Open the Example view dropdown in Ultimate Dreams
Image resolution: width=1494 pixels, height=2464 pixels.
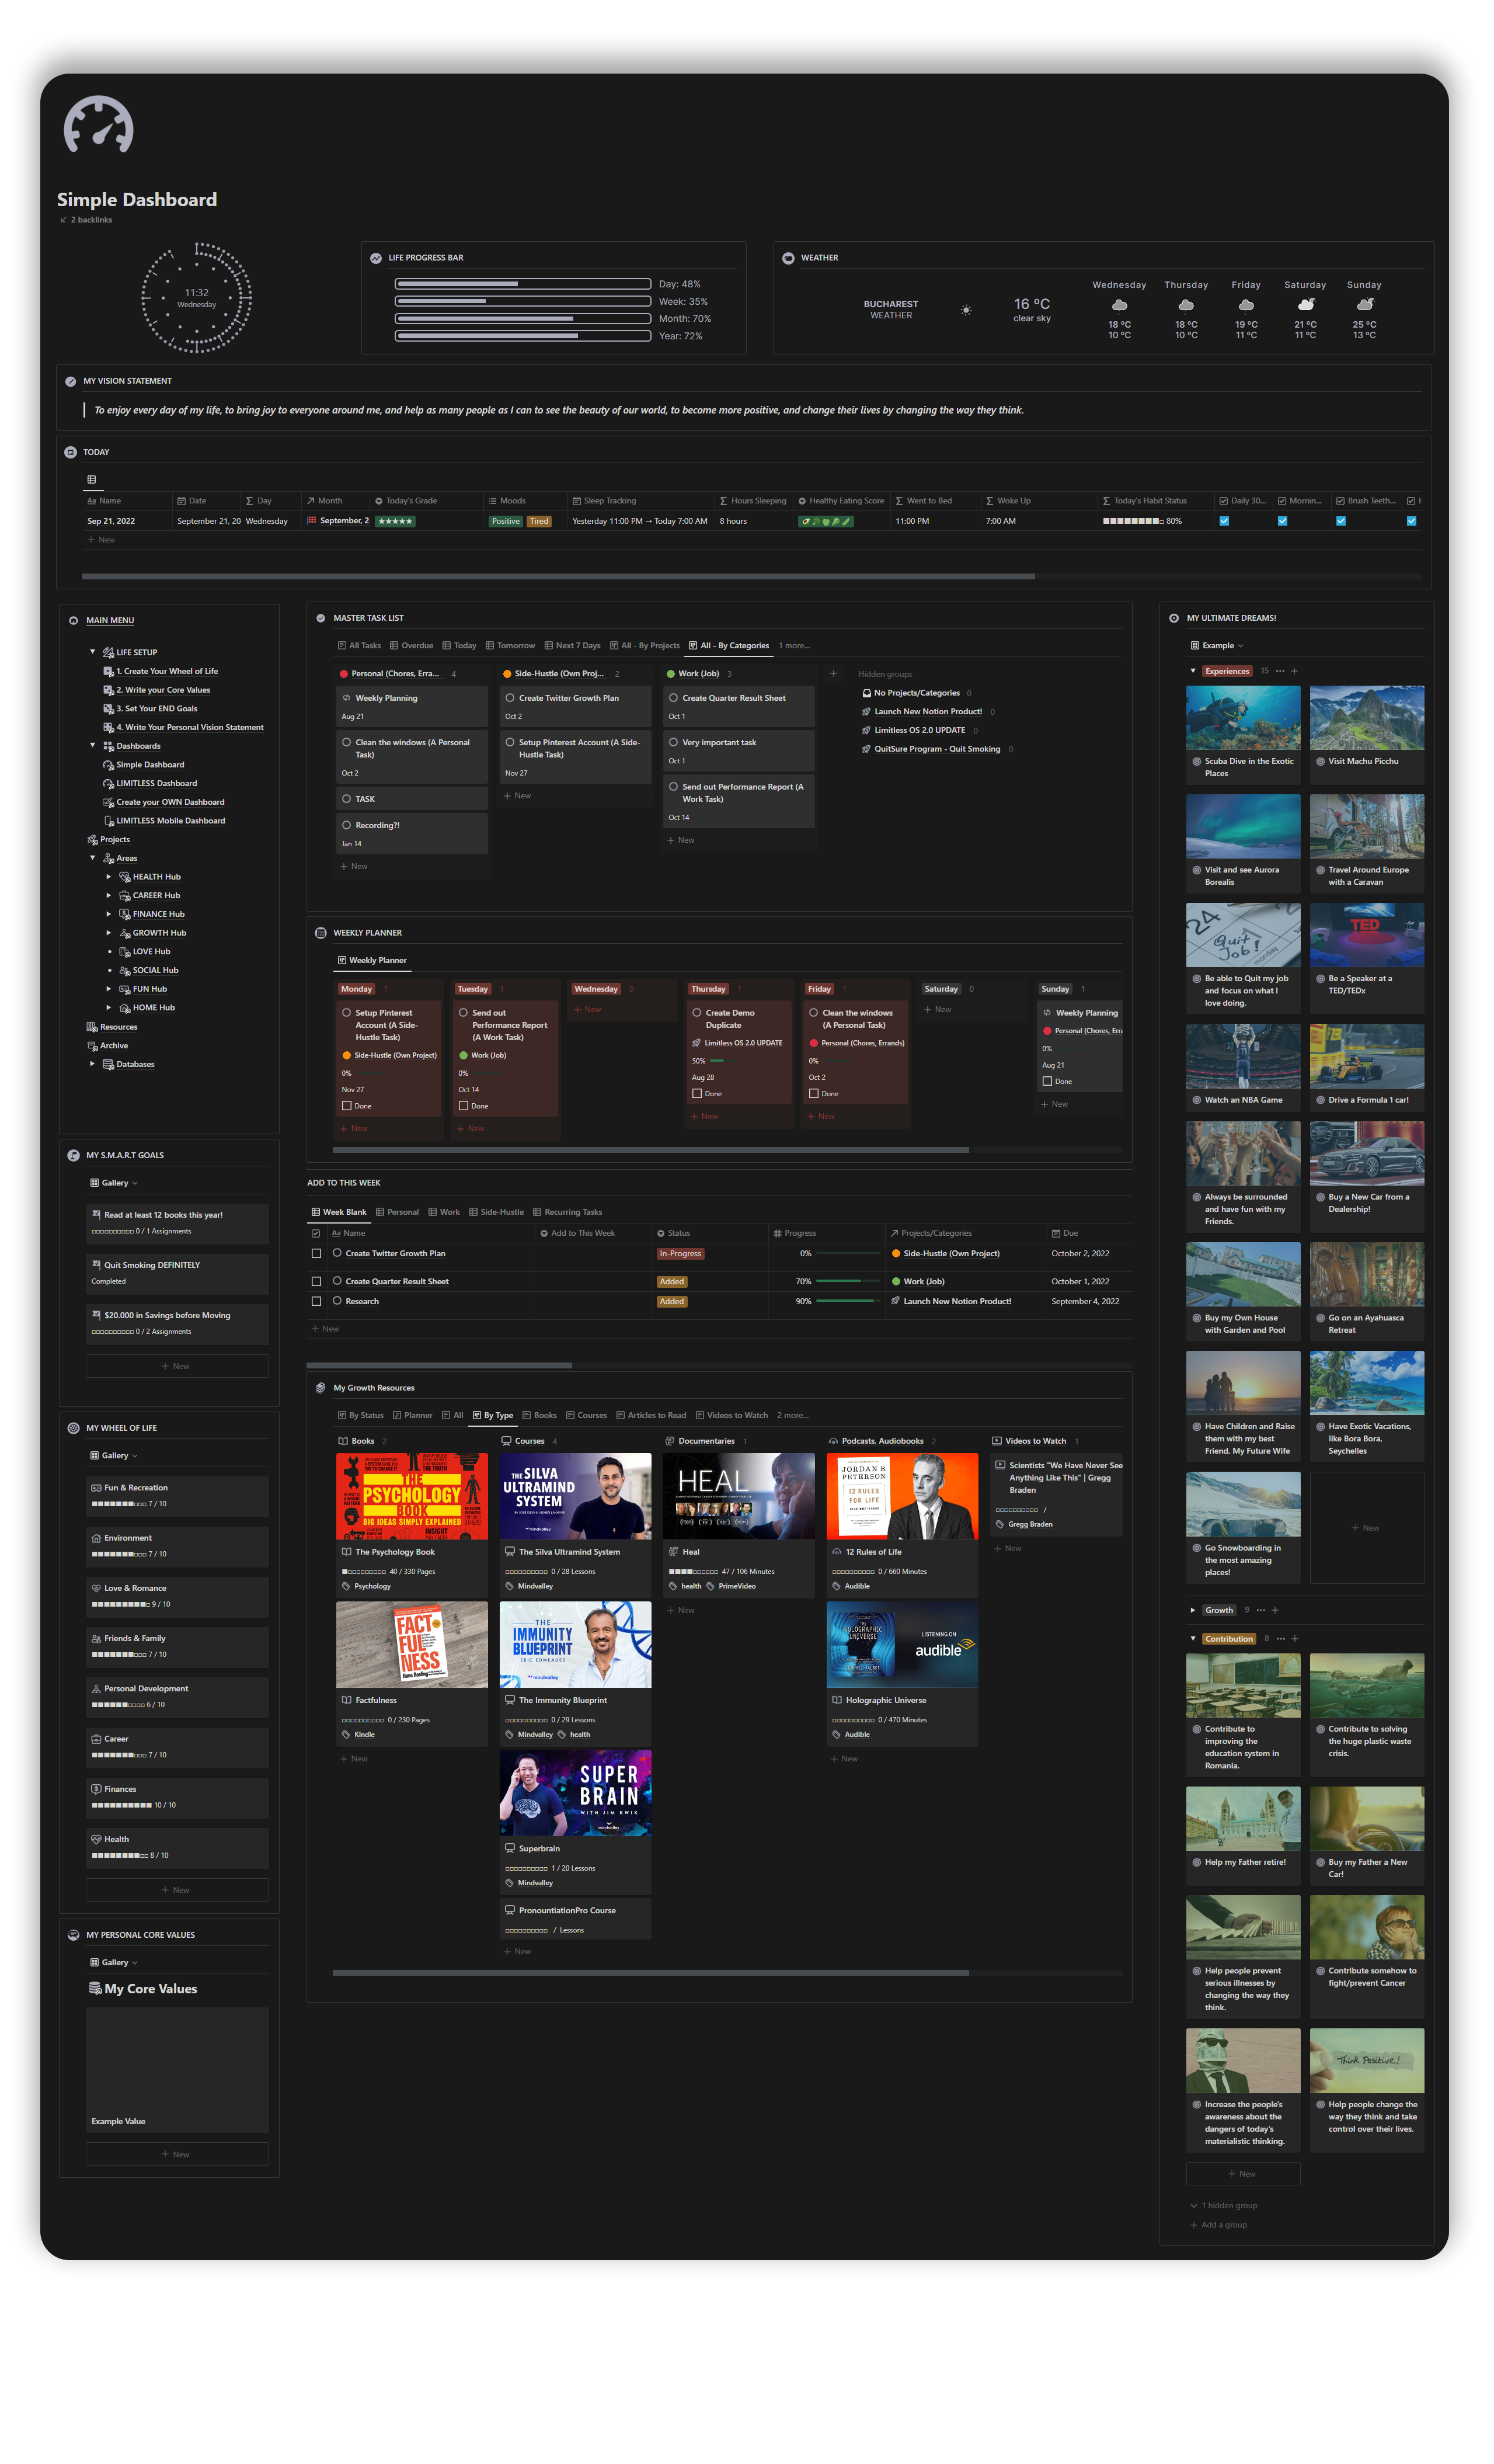[x=1218, y=646]
